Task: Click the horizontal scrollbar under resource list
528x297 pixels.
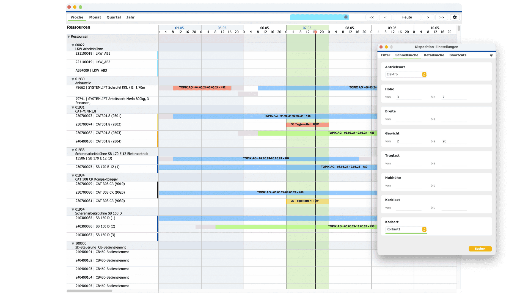Action: pyautogui.click(x=90, y=291)
